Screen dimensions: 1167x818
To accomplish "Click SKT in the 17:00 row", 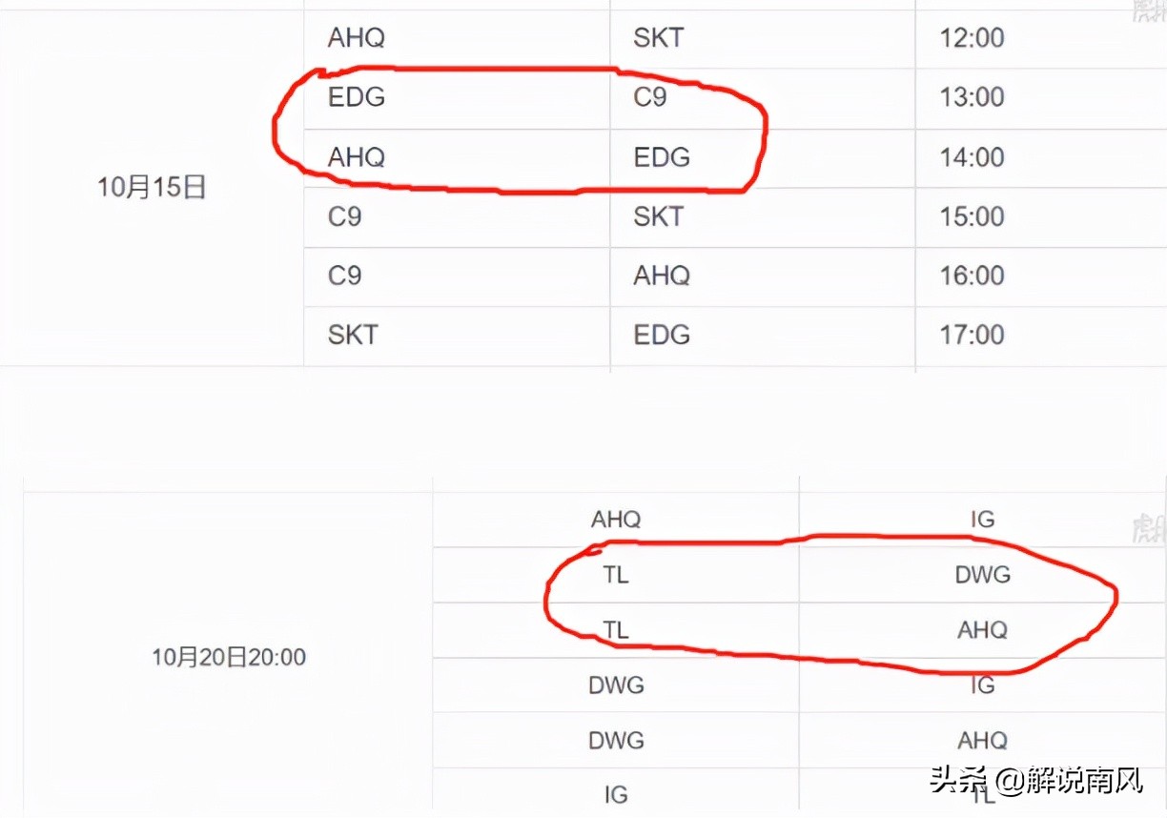I will [353, 335].
